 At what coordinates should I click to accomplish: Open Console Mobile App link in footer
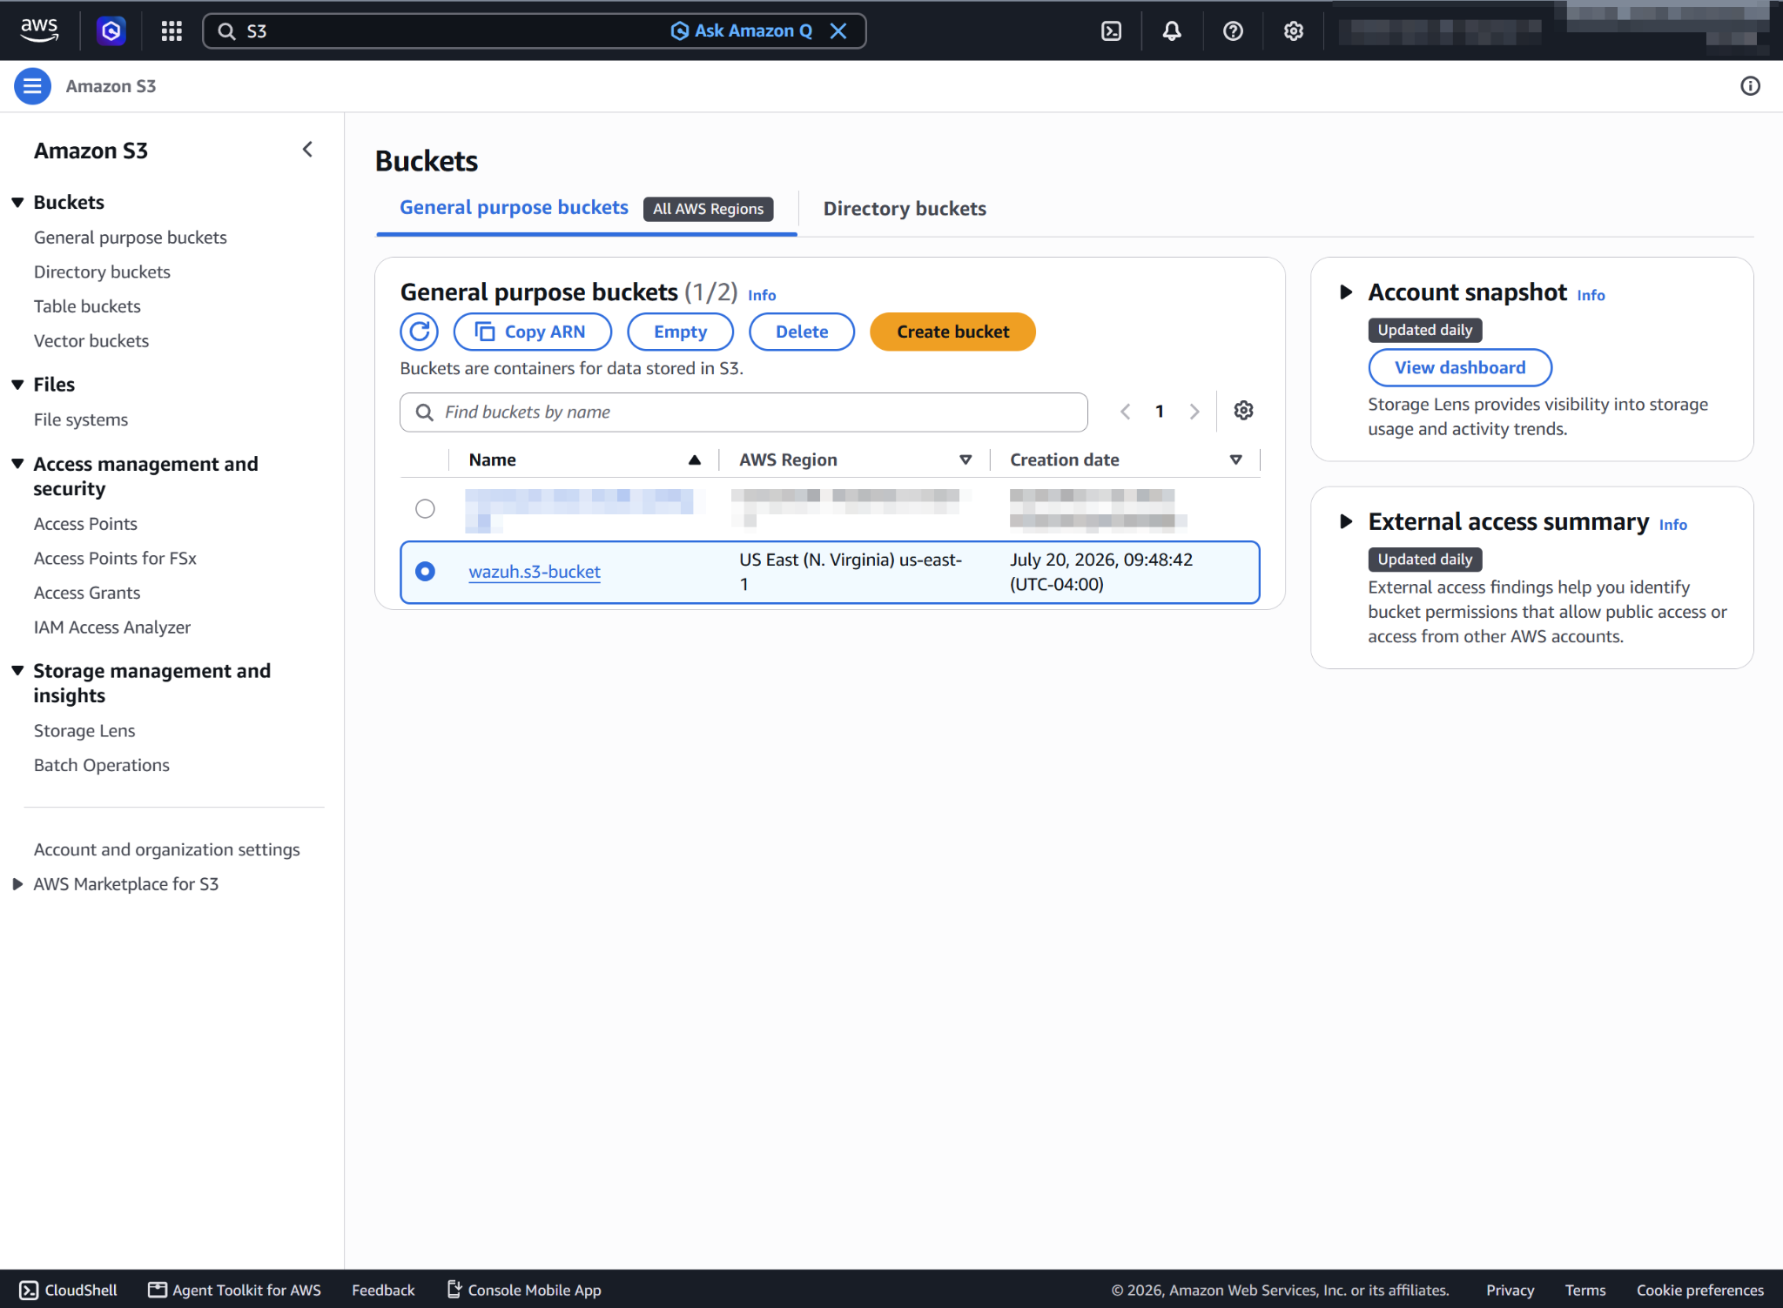coord(524,1290)
